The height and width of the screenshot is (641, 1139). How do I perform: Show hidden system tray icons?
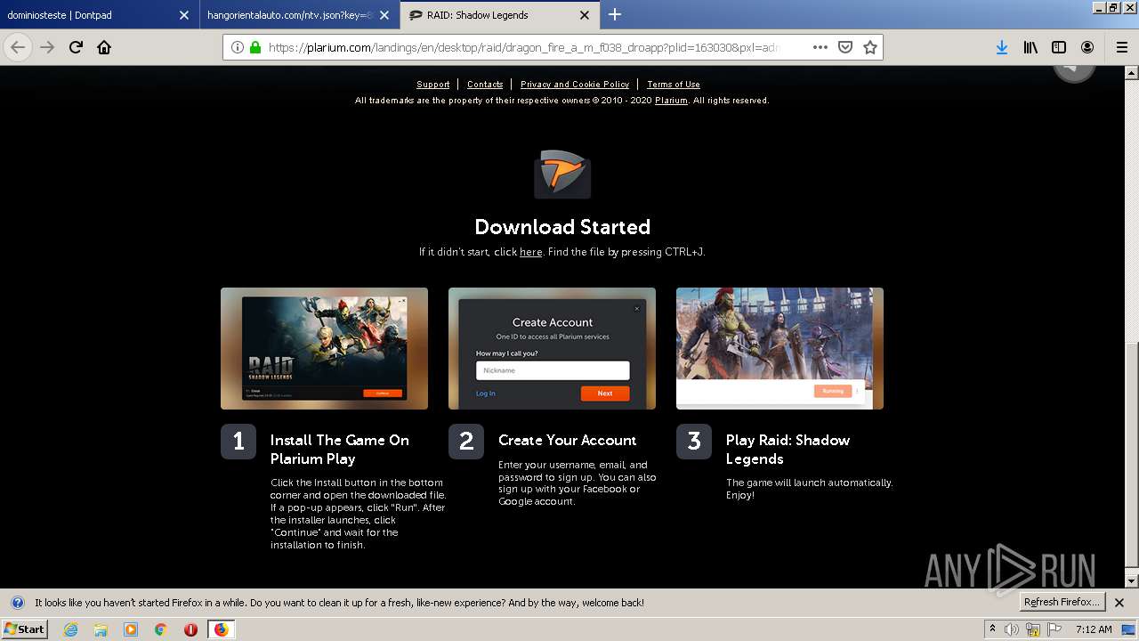coord(992,629)
